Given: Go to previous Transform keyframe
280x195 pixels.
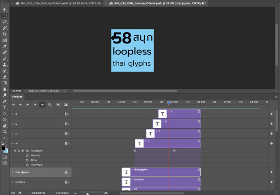Looking at the screenshot, I should point(15,151).
